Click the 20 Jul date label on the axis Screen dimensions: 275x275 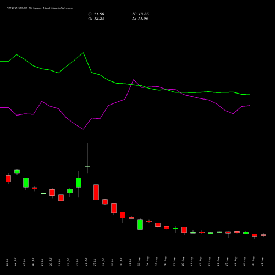(51, 262)
